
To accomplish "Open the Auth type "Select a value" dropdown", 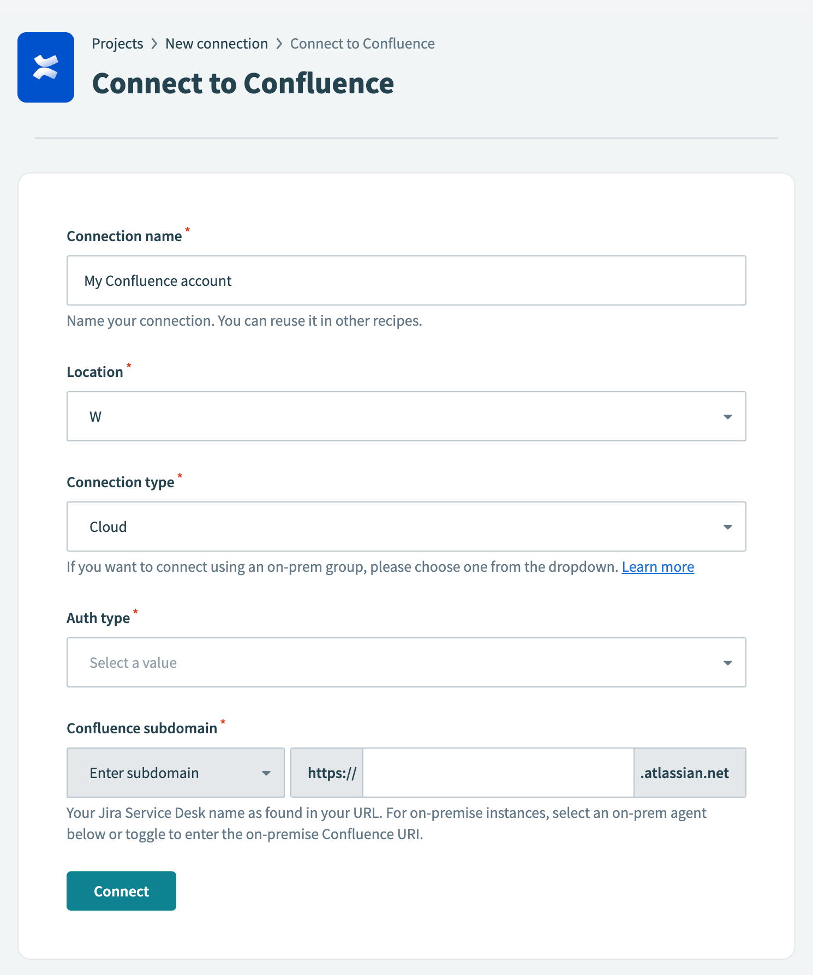I will click(x=406, y=662).
